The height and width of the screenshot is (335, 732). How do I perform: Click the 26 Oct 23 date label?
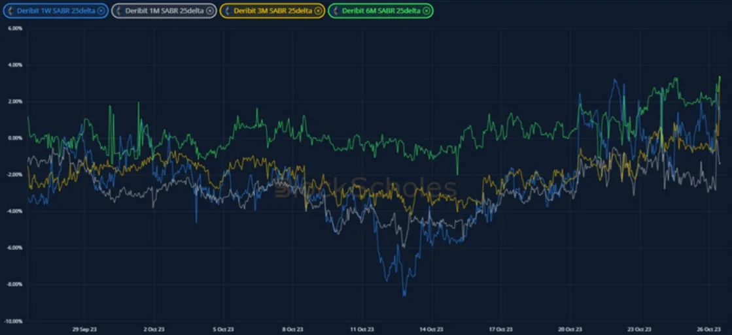tap(708, 329)
